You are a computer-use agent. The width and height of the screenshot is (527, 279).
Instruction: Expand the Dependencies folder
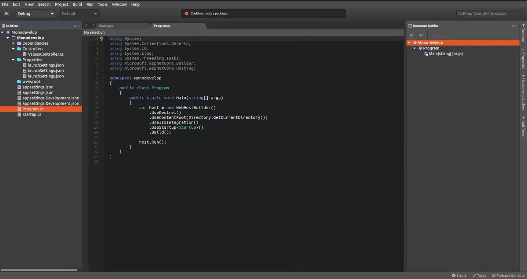13,43
